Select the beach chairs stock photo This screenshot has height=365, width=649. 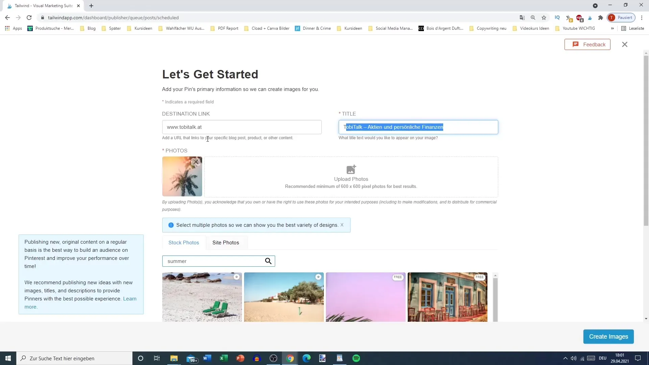[x=202, y=297]
